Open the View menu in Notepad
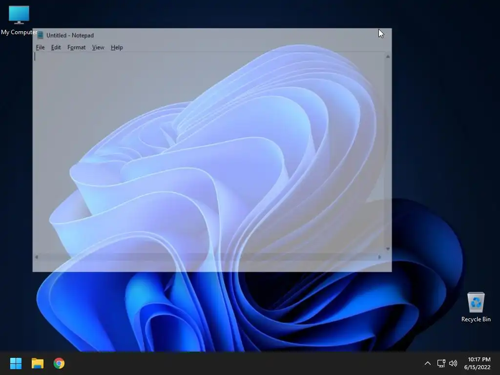 pos(98,47)
